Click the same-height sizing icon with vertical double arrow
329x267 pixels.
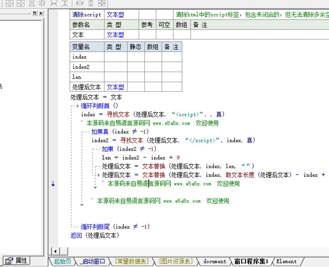tap(91, 3)
